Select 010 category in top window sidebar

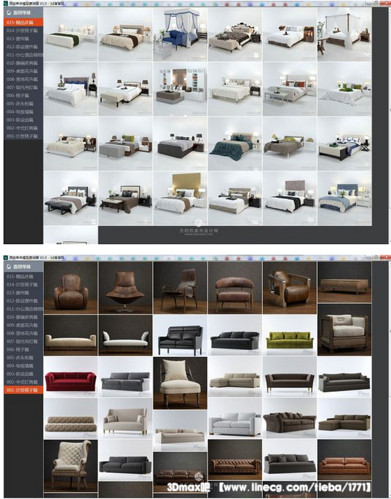[x=23, y=63]
